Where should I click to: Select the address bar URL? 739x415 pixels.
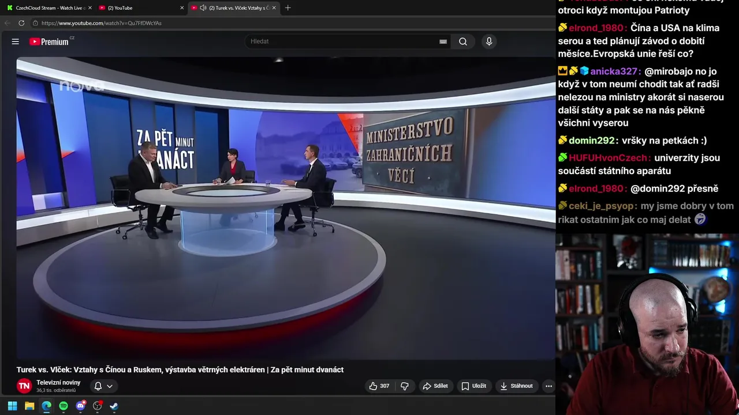(x=102, y=23)
